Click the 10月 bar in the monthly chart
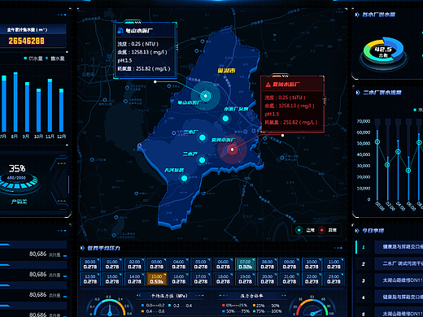Screen dimensions: 423x317 pos(38,110)
